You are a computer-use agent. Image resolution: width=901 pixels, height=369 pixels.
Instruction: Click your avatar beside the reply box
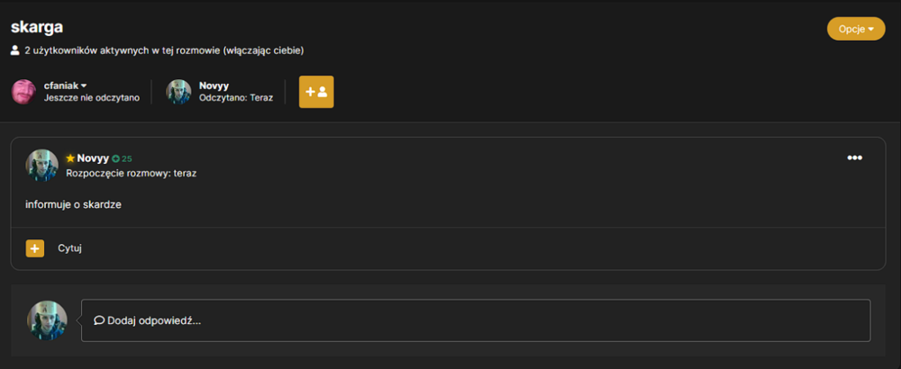tap(47, 320)
